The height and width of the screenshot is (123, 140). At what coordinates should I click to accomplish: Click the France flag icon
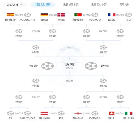[112, 15]
